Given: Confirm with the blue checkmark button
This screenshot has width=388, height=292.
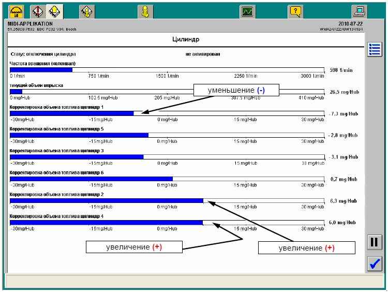Looking at the screenshot, I should pyautogui.click(x=374, y=264).
